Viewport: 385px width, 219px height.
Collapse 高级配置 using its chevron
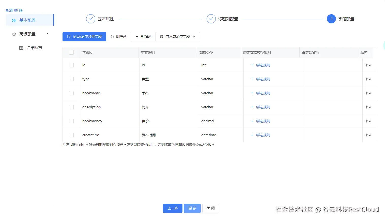pyautogui.click(x=48, y=34)
